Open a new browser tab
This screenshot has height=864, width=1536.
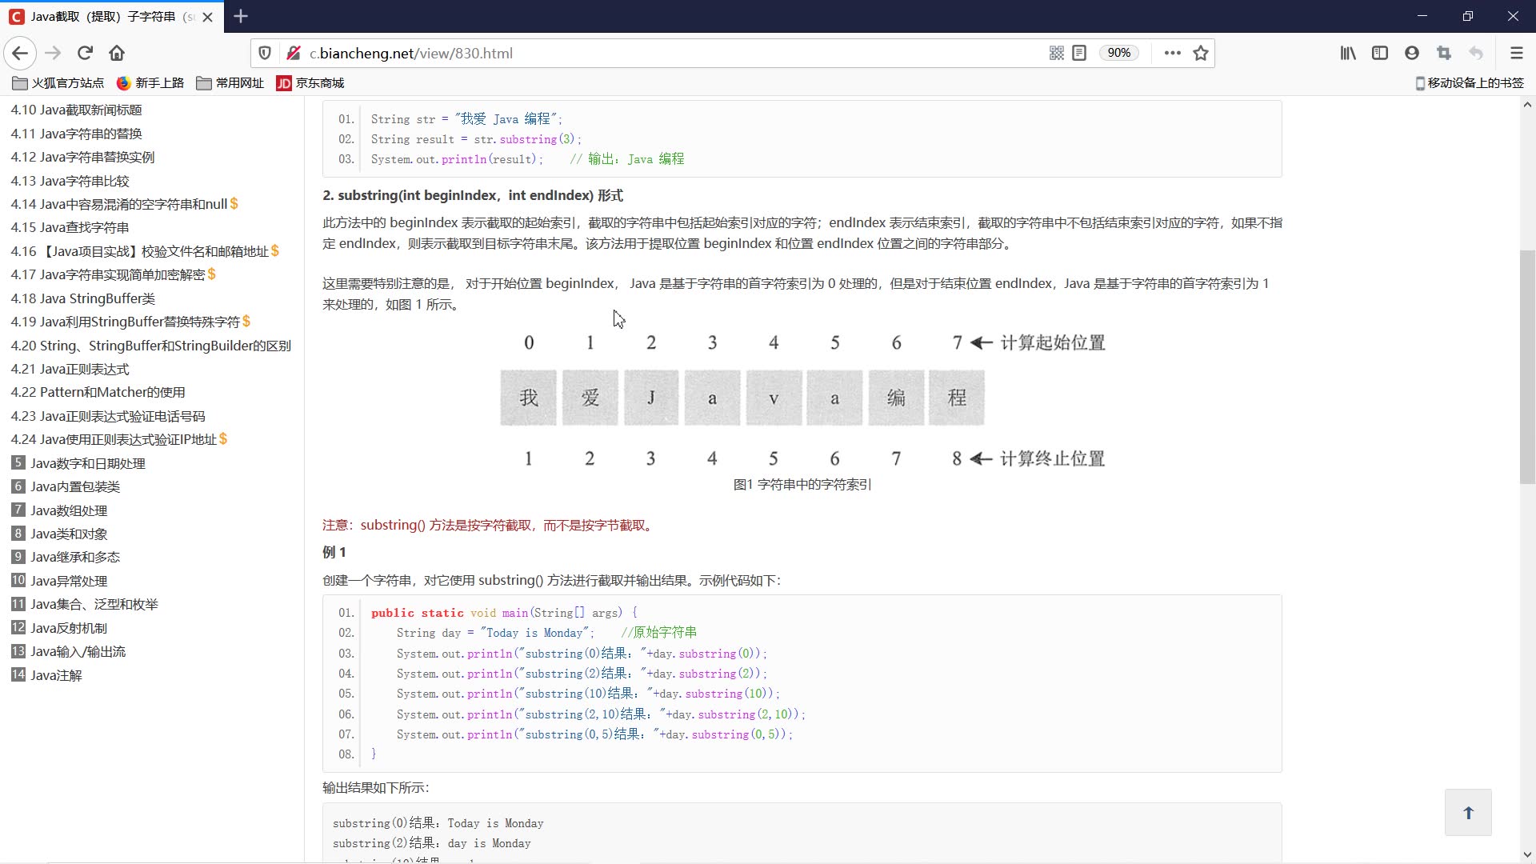(x=241, y=16)
